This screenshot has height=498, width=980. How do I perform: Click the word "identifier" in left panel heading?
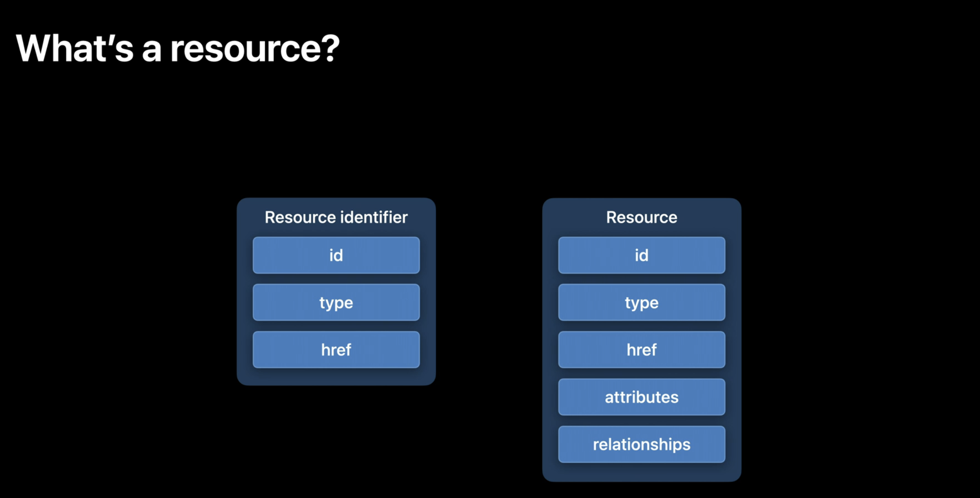click(x=374, y=217)
